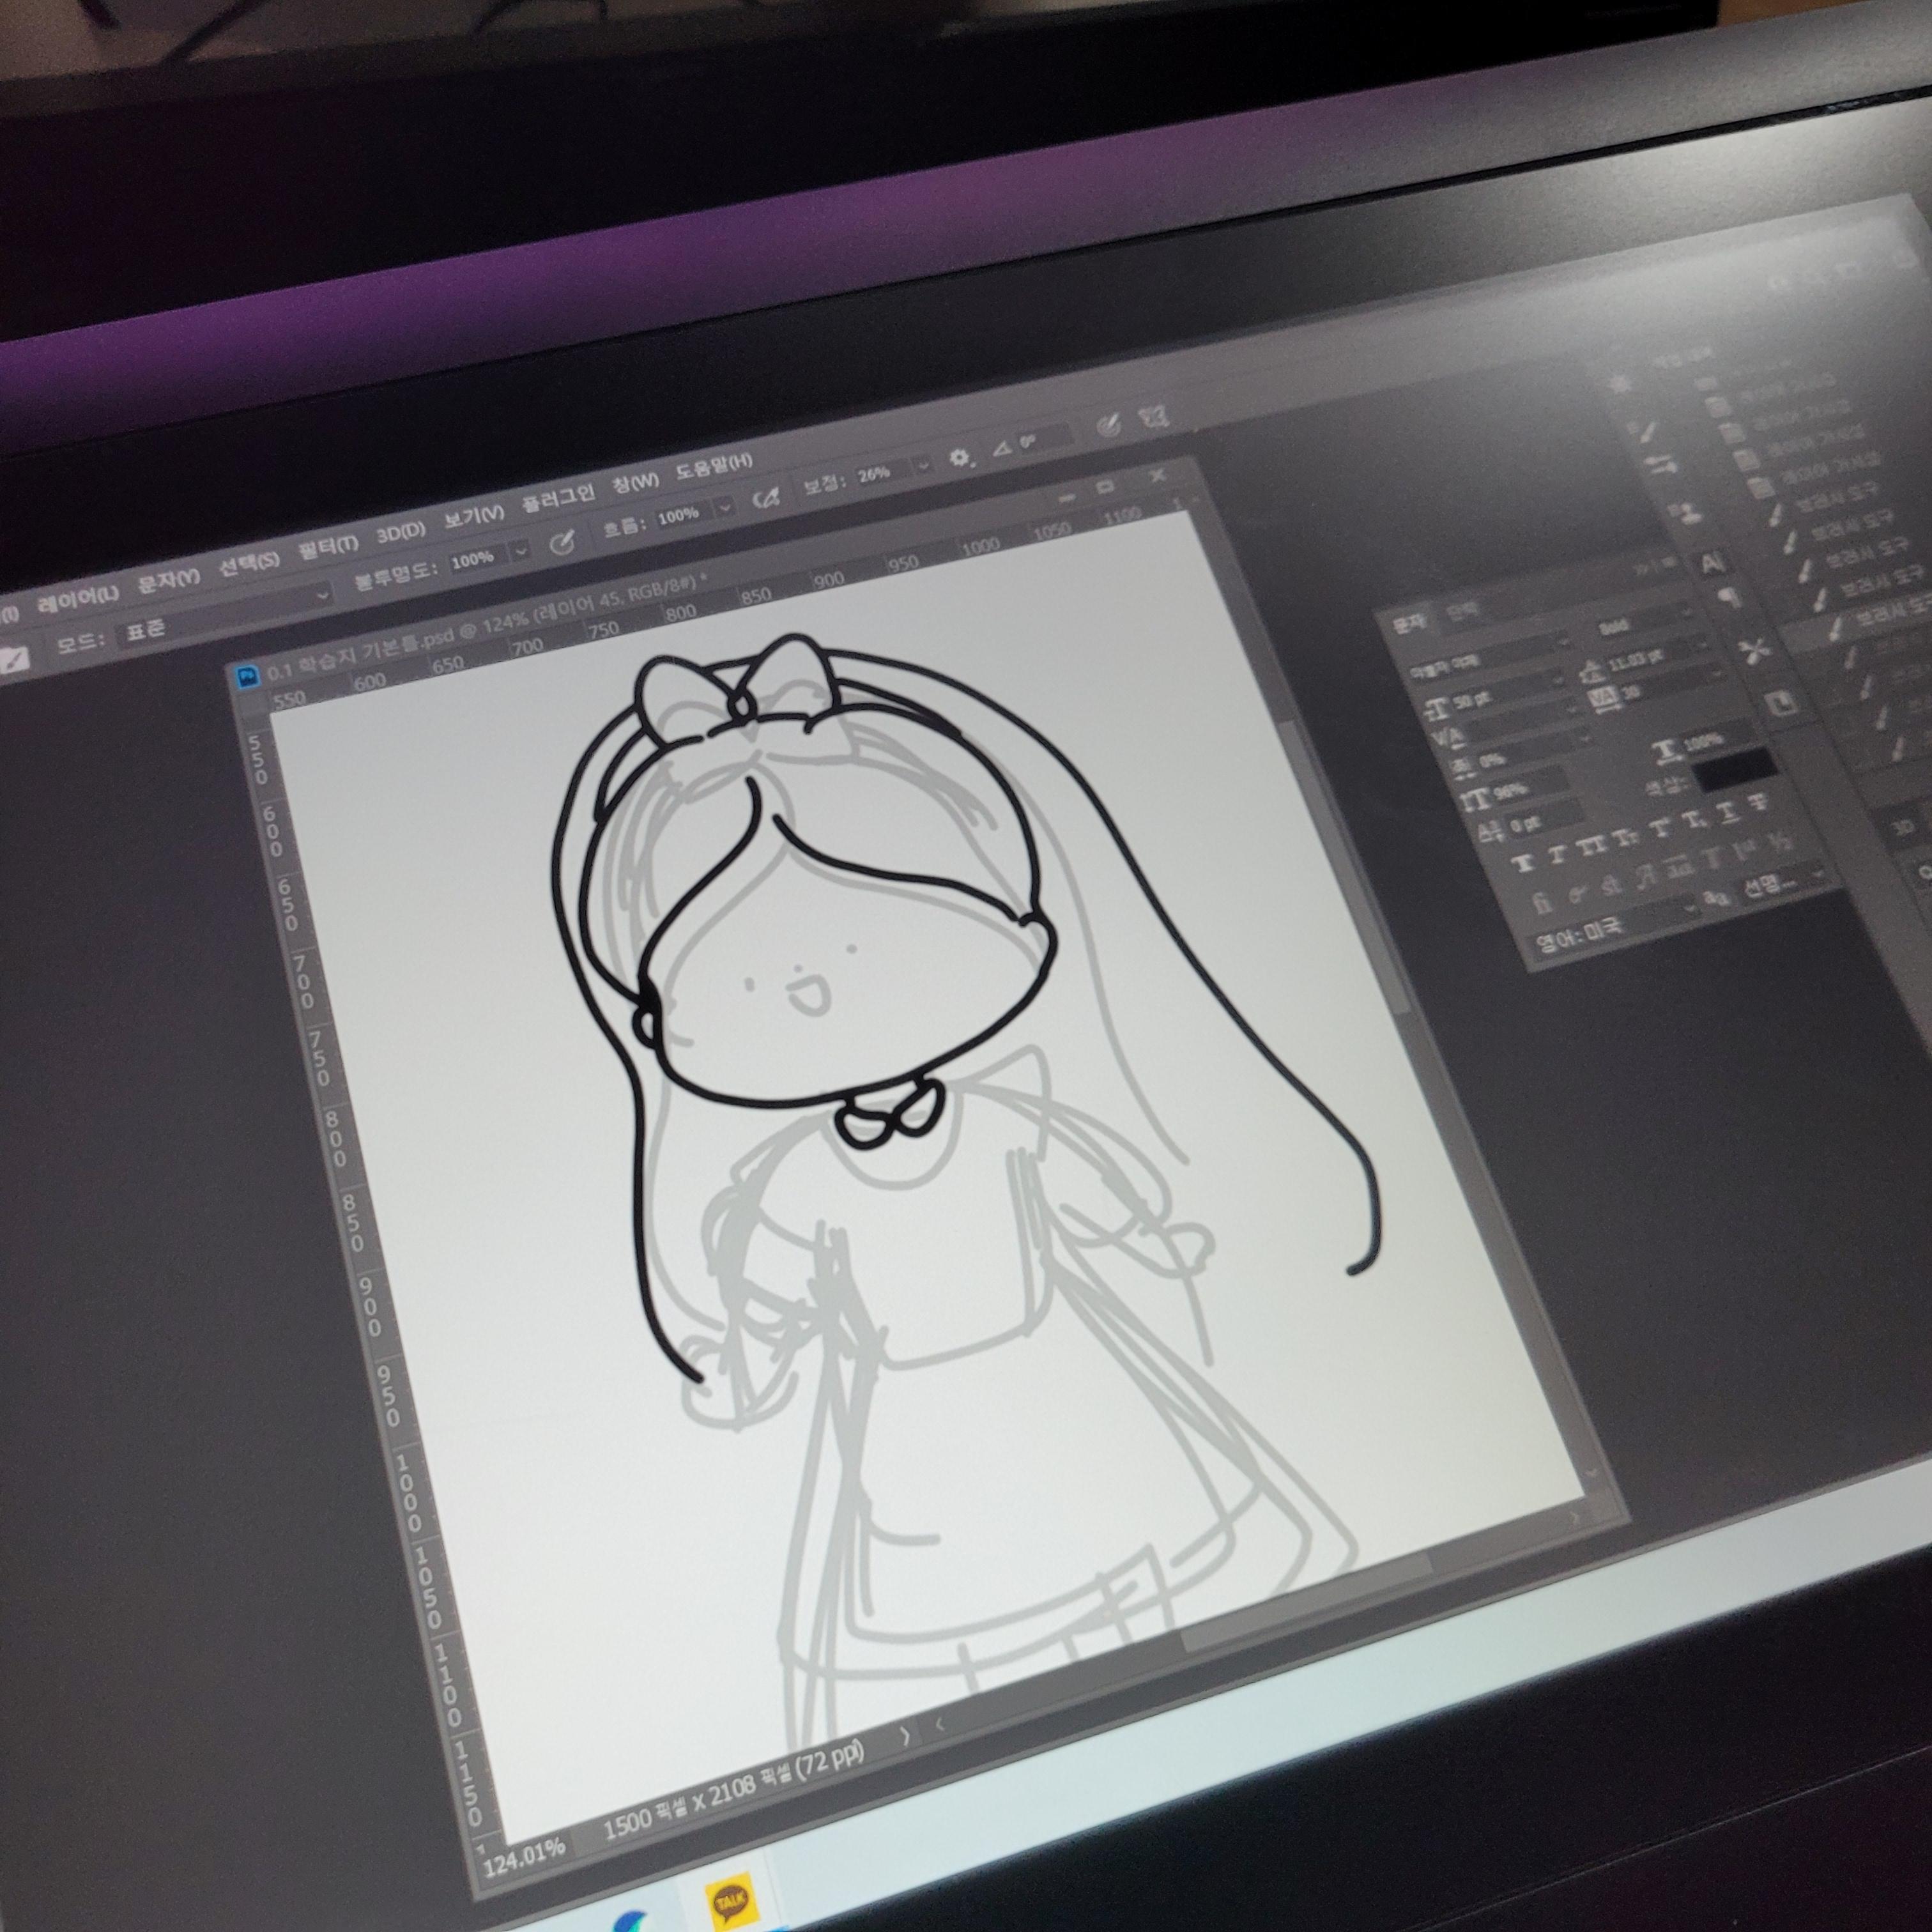This screenshot has height=1932, width=1932.
Task: Open the 필터(T) menu
Action: click(x=328, y=546)
